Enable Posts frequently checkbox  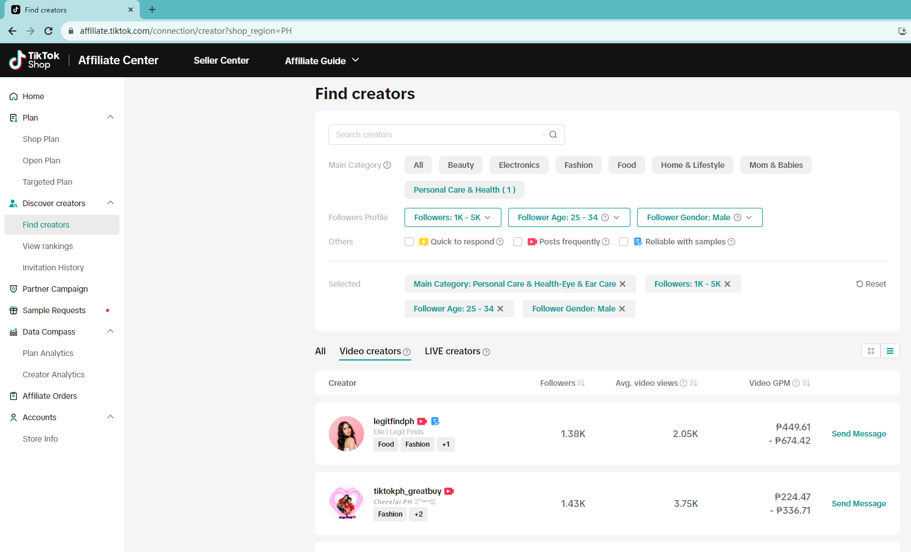pos(518,242)
